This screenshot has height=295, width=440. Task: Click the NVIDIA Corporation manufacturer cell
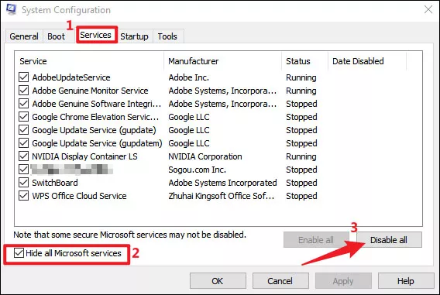[x=205, y=156]
